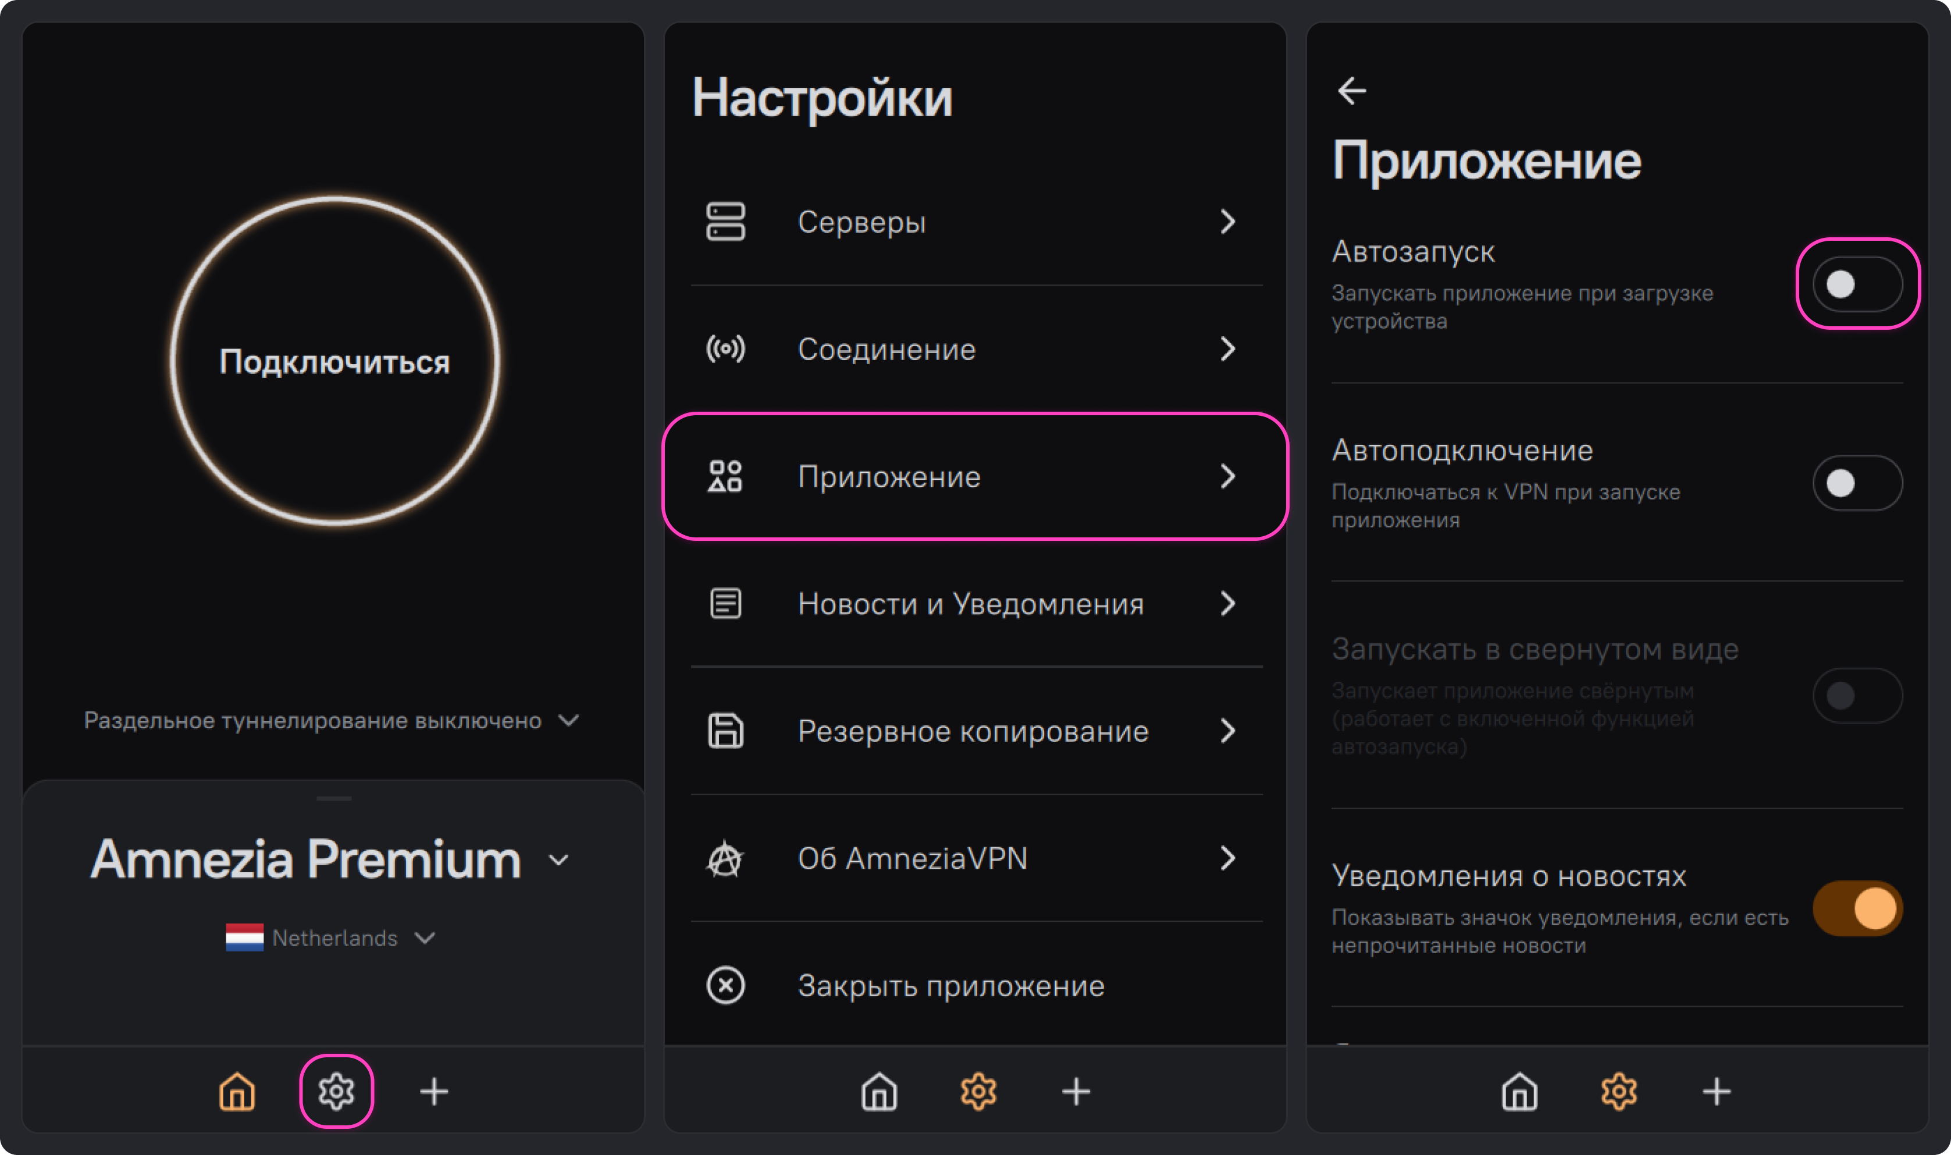1951x1155 pixels.
Task: Tap the plus icon on the connect screen
Action: point(435,1091)
